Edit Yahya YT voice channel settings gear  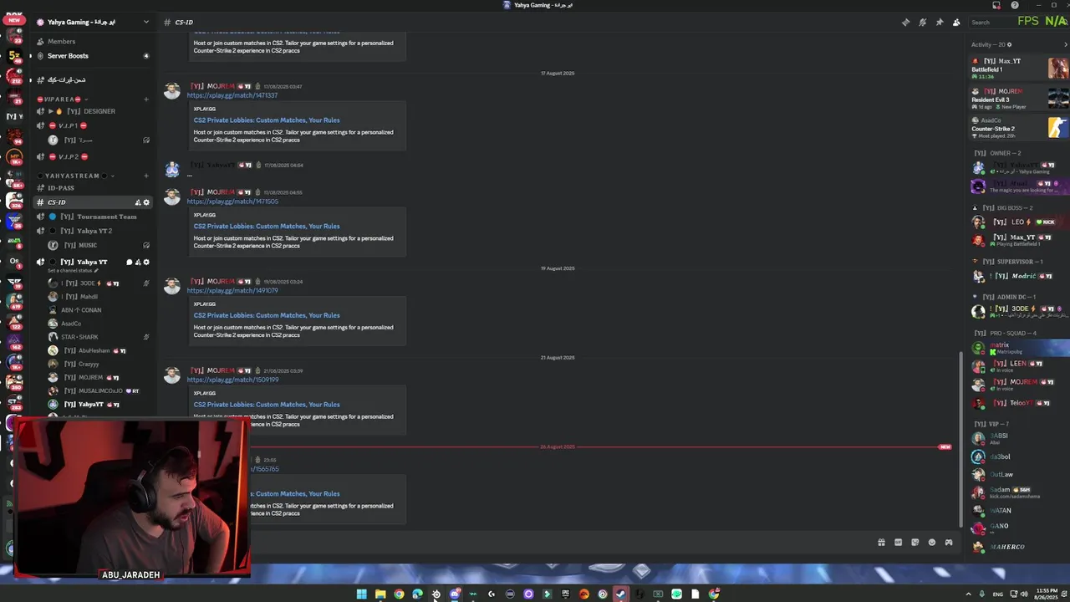(x=146, y=263)
